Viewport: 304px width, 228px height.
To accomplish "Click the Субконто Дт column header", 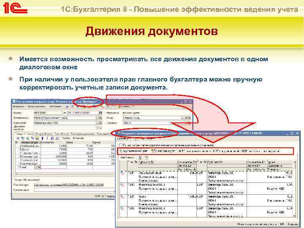I will coord(157,162).
